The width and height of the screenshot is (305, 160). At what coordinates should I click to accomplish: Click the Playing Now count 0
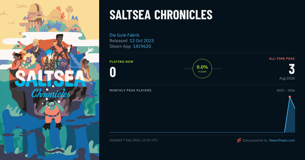click(x=113, y=72)
